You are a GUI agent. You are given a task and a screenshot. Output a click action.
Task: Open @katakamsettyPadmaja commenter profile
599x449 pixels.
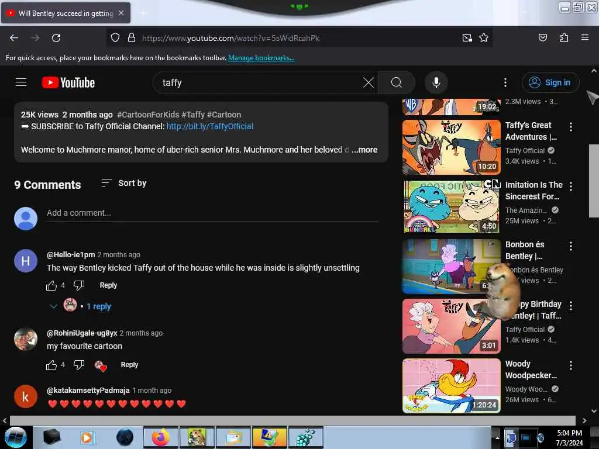(x=88, y=390)
